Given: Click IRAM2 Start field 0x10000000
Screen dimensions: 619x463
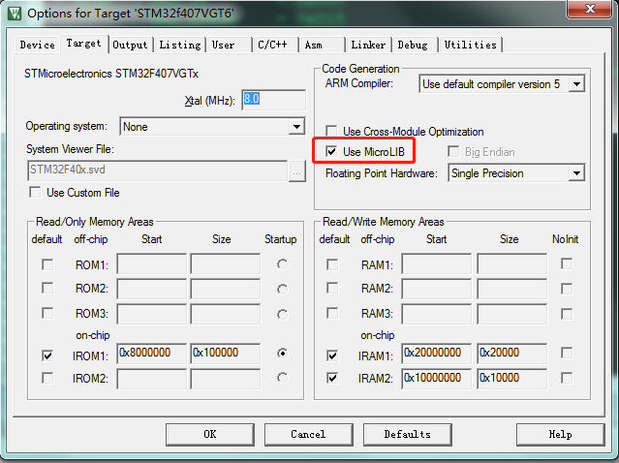Looking at the screenshot, I should click(436, 379).
